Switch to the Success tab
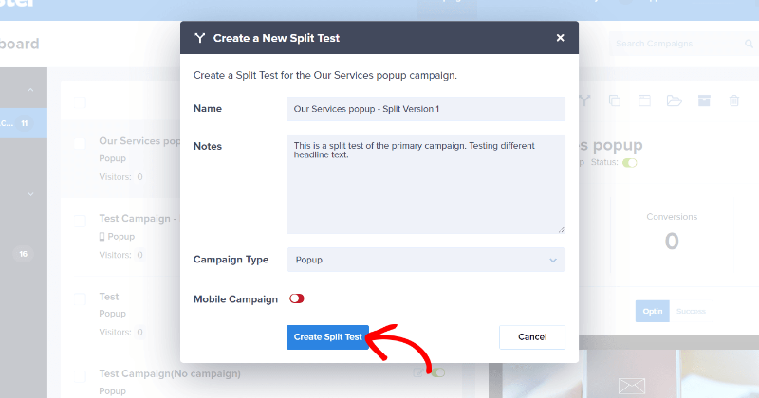This screenshot has width=759, height=398. [x=690, y=310]
